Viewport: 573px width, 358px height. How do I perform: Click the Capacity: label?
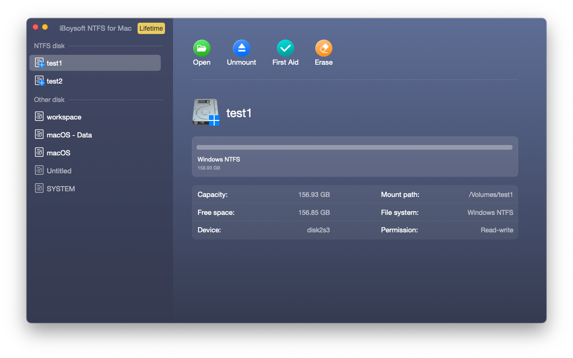click(x=212, y=195)
